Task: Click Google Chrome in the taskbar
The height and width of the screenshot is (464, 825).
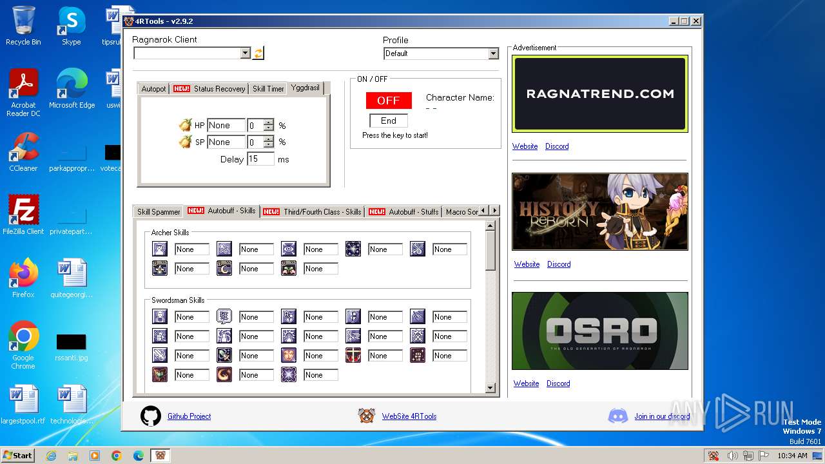Action: (x=117, y=456)
